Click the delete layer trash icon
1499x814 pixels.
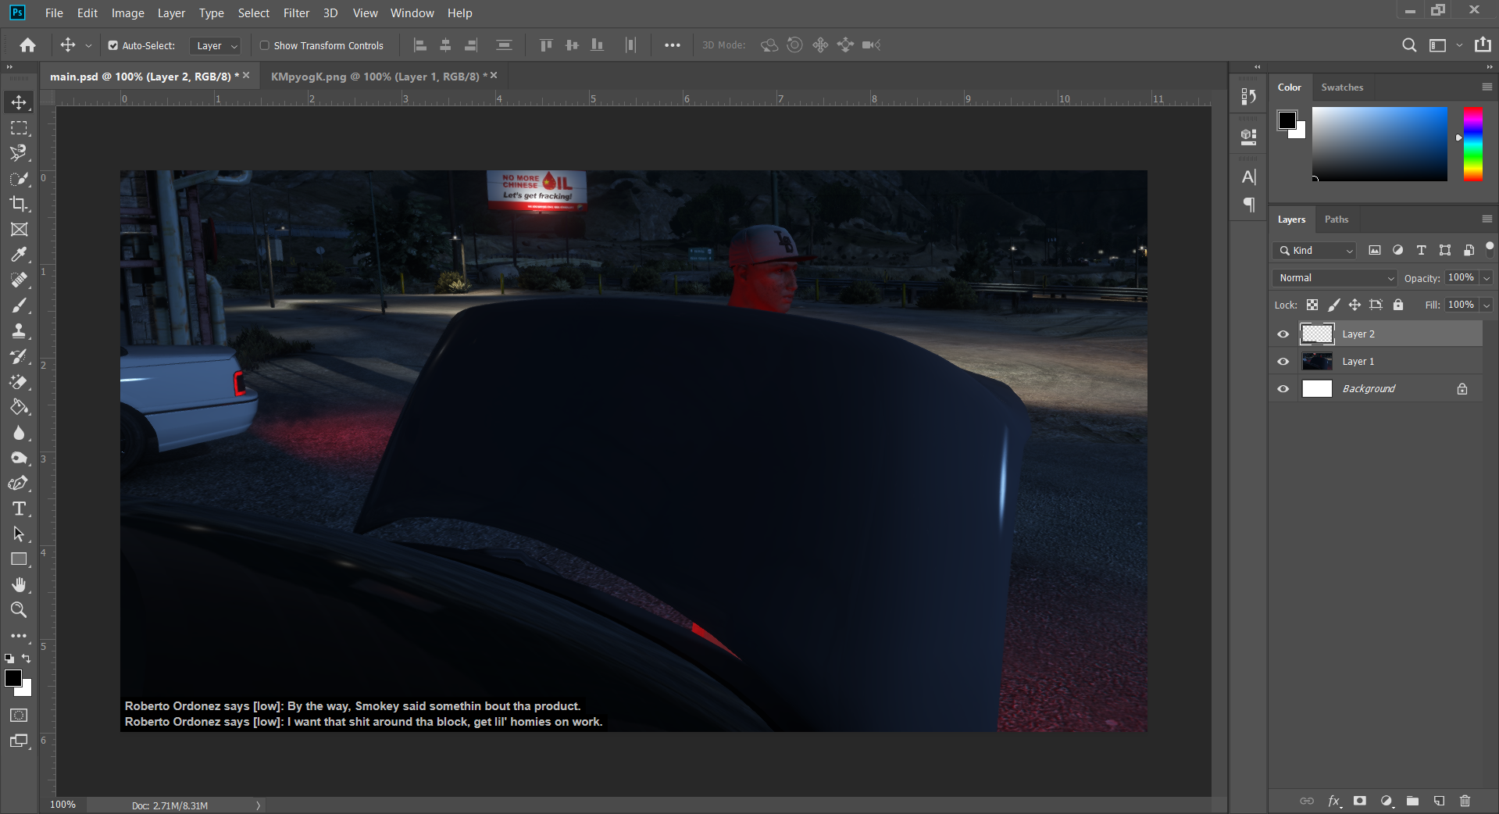coord(1465,801)
